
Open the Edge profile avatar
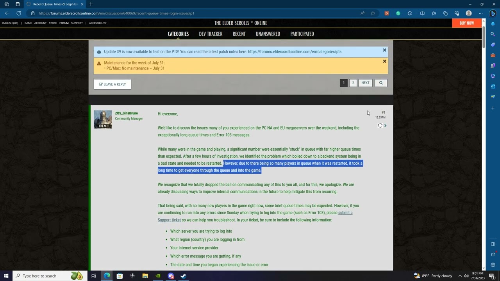coord(469,13)
